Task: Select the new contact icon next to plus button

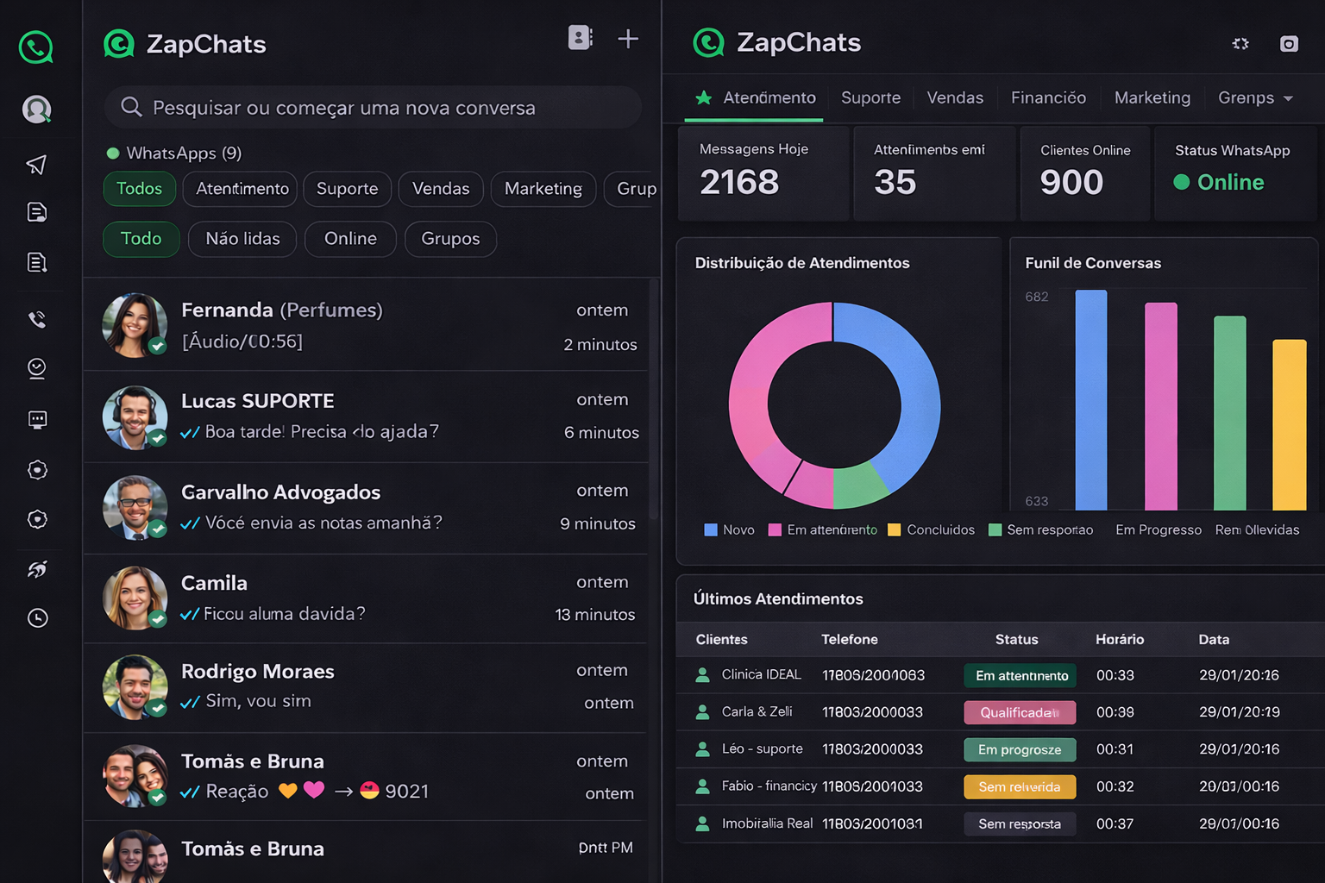Action: [x=580, y=38]
